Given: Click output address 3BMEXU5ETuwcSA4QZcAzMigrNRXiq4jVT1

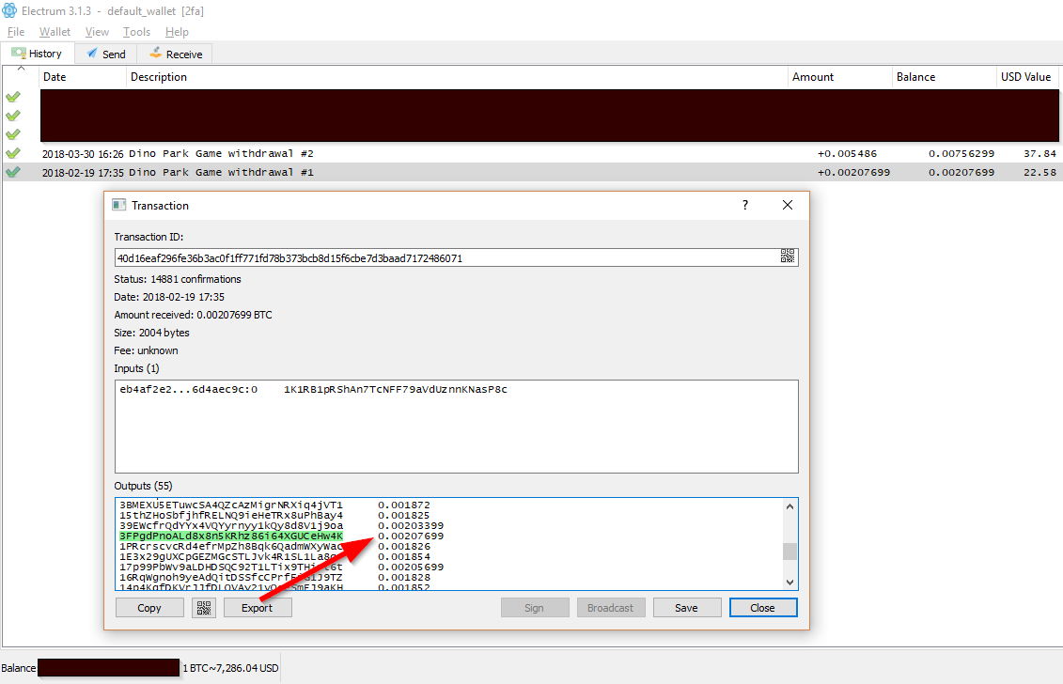Looking at the screenshot, I should coord(231,505).
